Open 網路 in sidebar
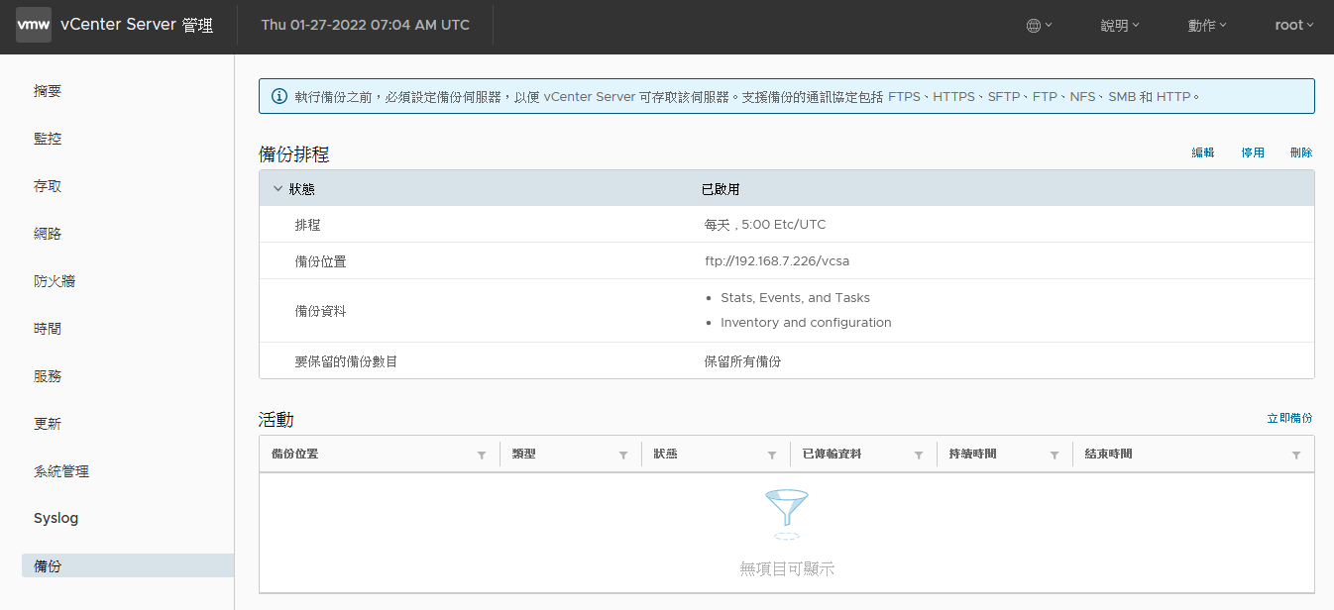This screenshot has height=610, width=1334. coord(48,234)
